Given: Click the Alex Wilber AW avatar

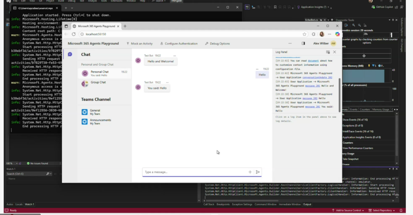Looking at the screenshot, I should [x=333, y=44].
